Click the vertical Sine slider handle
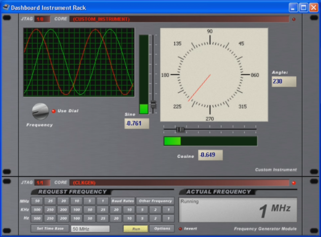Image resolution: width=321 pixels, height=237 pixels. tap(153, 104)
